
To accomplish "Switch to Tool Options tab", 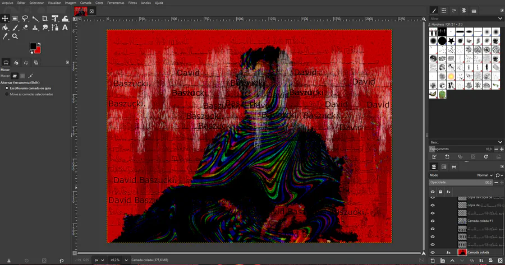I will click(x=6, y=62).
